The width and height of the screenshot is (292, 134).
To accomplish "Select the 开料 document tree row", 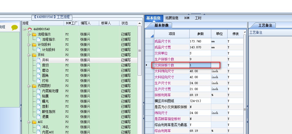I will (x=87, y=60).
